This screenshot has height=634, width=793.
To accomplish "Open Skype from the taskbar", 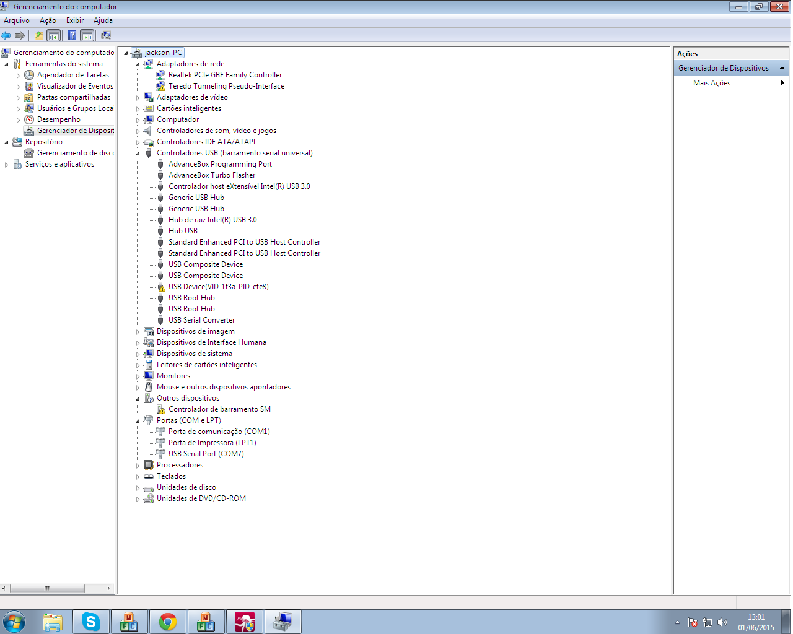I will tap(91, 622).
